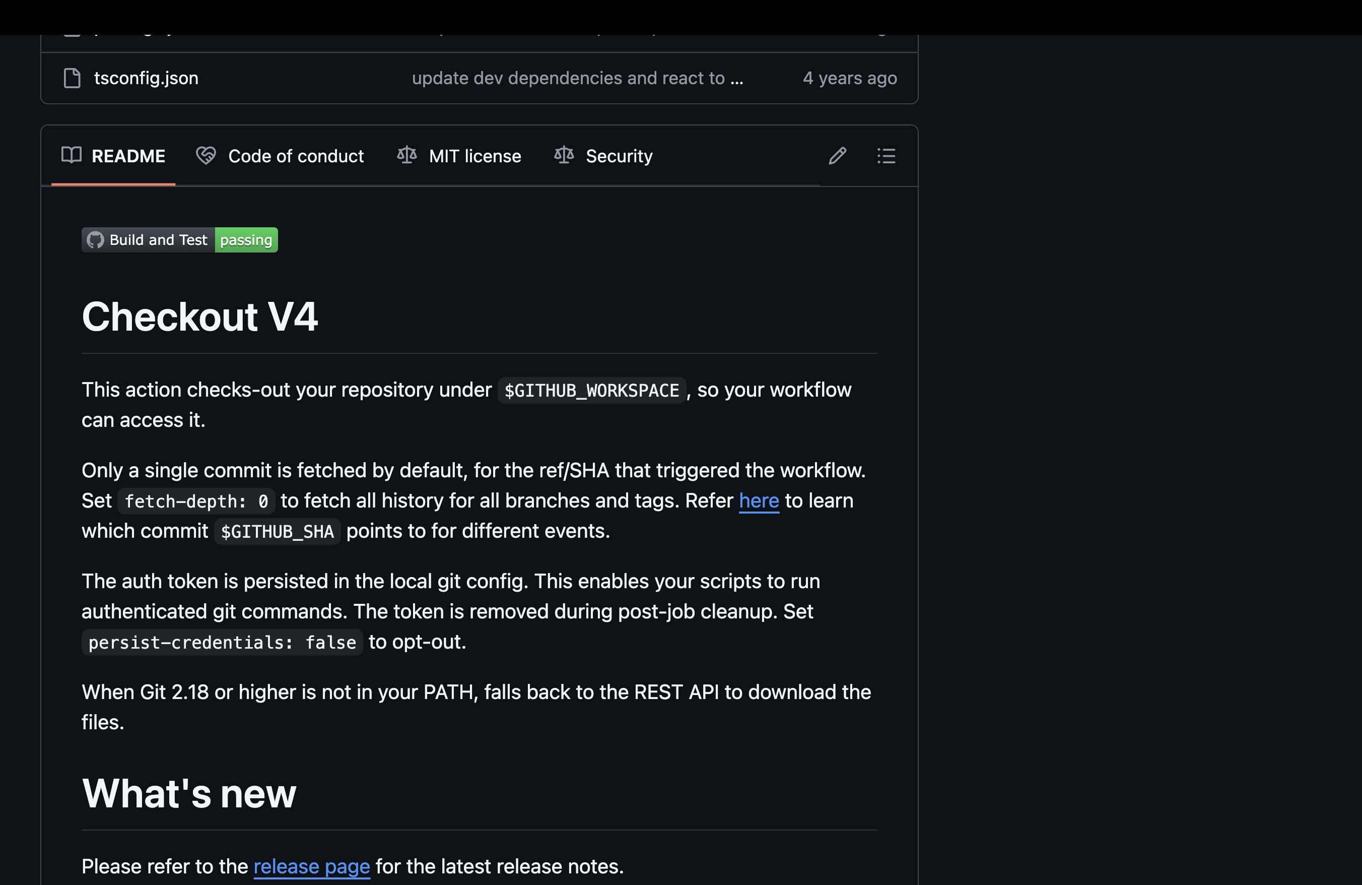This screenshot has width=1362, height=885.
Task: Click tsconfig.json file entry
Action: (x=146, y=77)
